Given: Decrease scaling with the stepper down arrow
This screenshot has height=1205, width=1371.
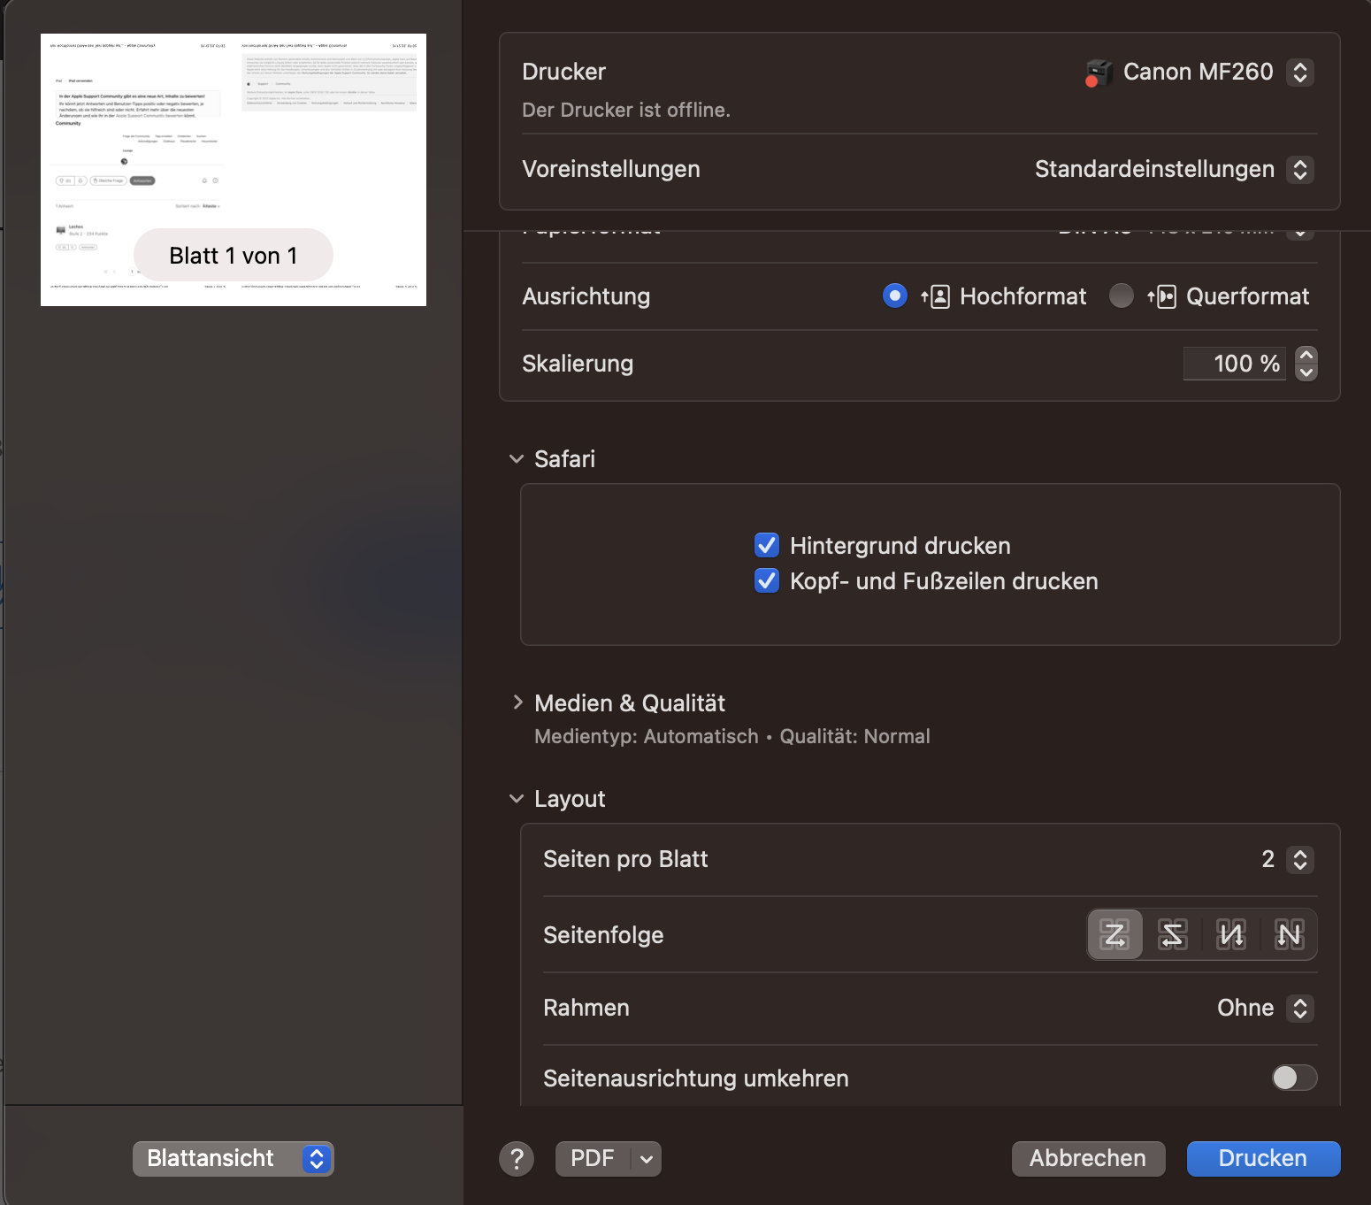Looking at the screenshot, I should pyautogui.click(x=1306, y=372).
